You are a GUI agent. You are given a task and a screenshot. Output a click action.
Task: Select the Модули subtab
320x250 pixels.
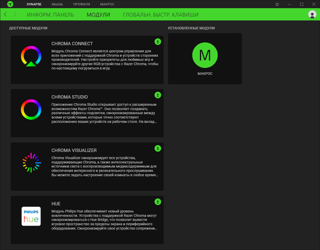click(x=98, y=15)
